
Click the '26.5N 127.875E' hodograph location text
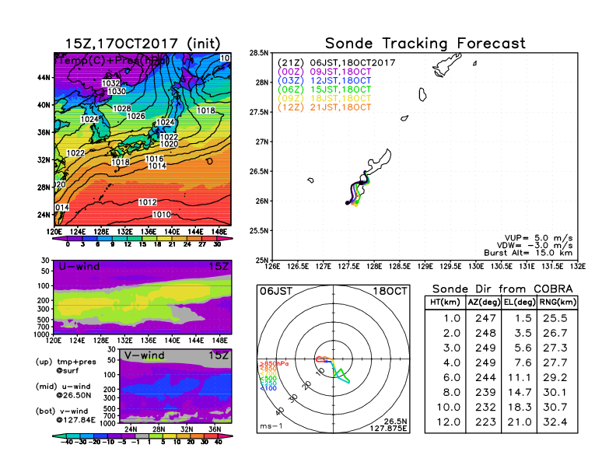[388, 425]
